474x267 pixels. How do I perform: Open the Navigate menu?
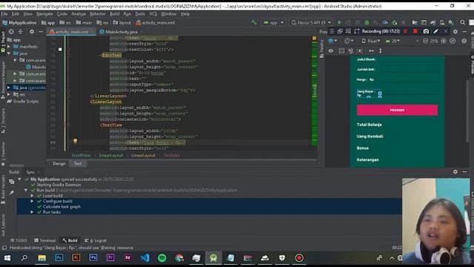coord(44,14)
